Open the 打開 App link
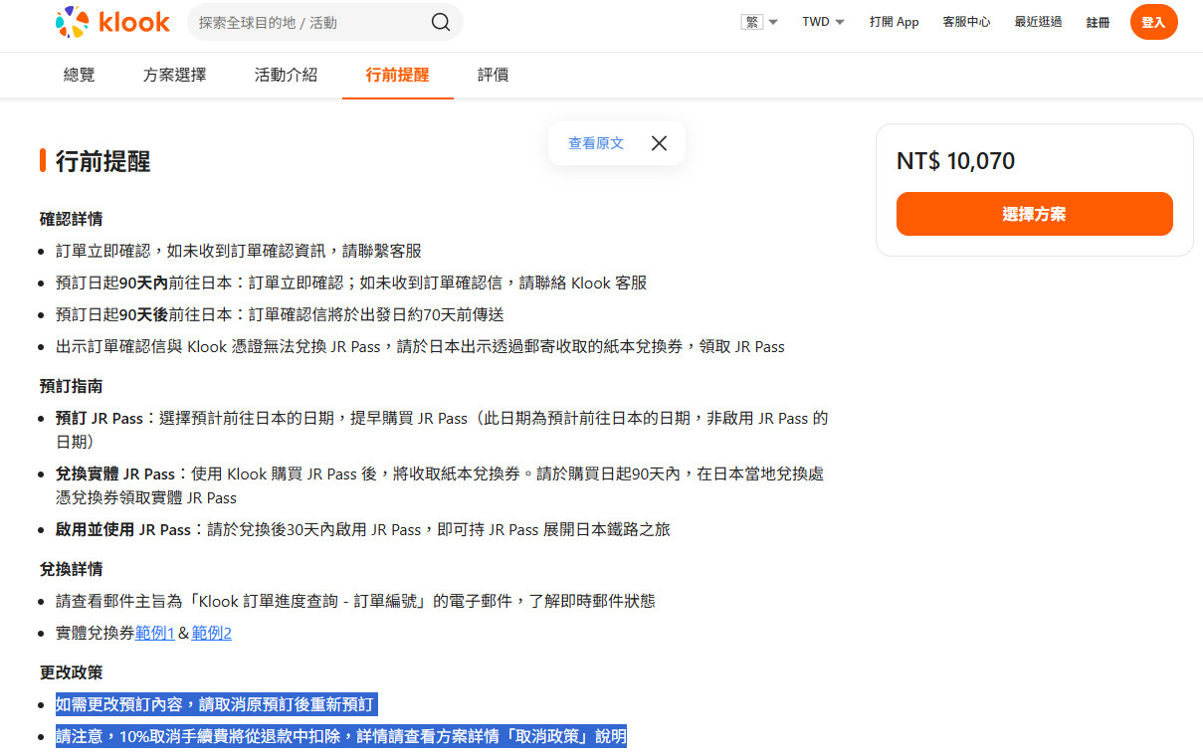1203x756 pixels. click(894, 21)
